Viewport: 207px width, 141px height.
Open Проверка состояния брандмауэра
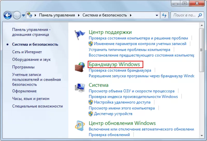pos(120,70)
